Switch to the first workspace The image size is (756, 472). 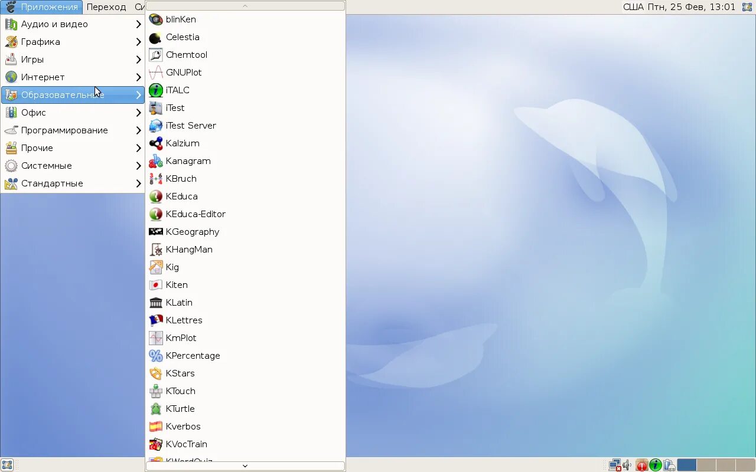pos(687,465)
